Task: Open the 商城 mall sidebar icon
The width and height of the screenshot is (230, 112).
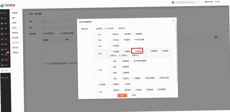Action: click(2, 23)
